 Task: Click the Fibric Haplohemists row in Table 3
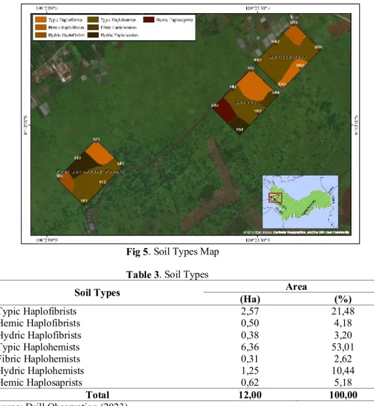point(187,359)
